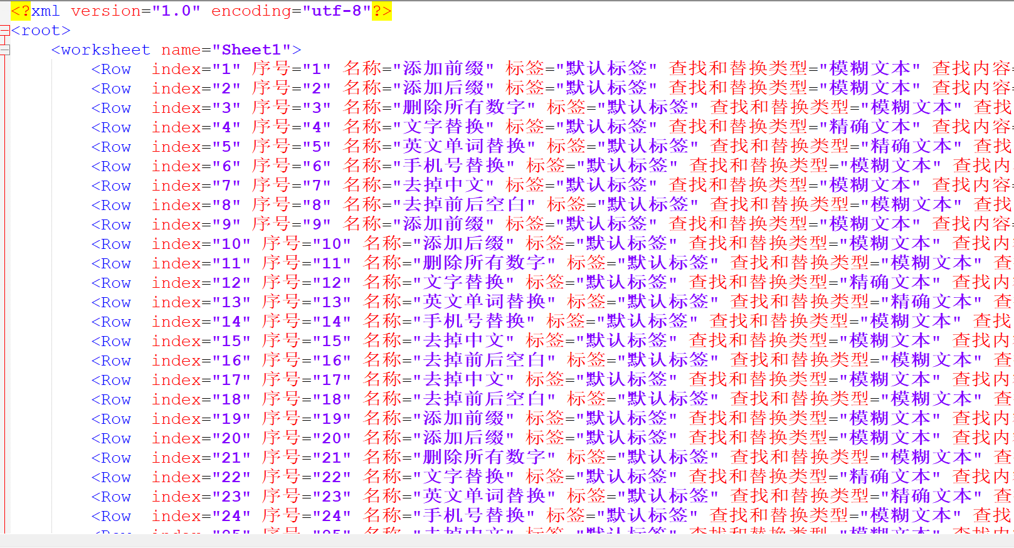This screenshot has height=548, width=1014.
Task: Click index="9" attribute text
Action: (196, 225)
